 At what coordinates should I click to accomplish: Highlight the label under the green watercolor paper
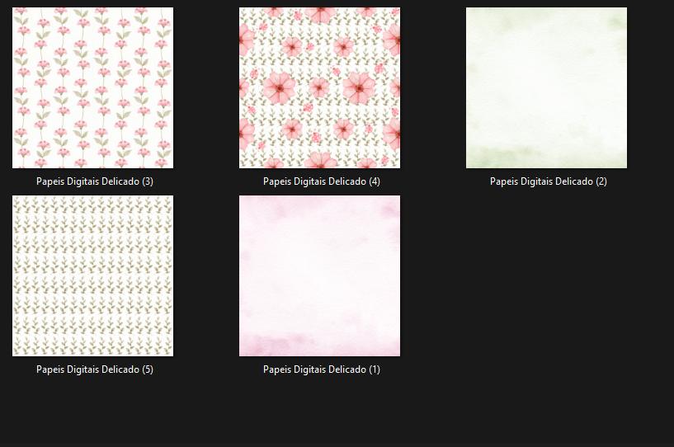click(549, 181)
